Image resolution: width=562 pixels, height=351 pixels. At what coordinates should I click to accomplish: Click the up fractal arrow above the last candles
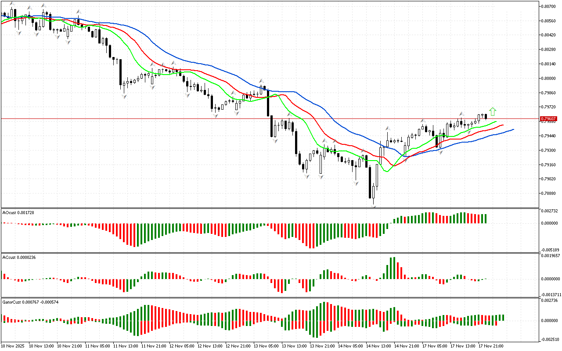[461, 114]
